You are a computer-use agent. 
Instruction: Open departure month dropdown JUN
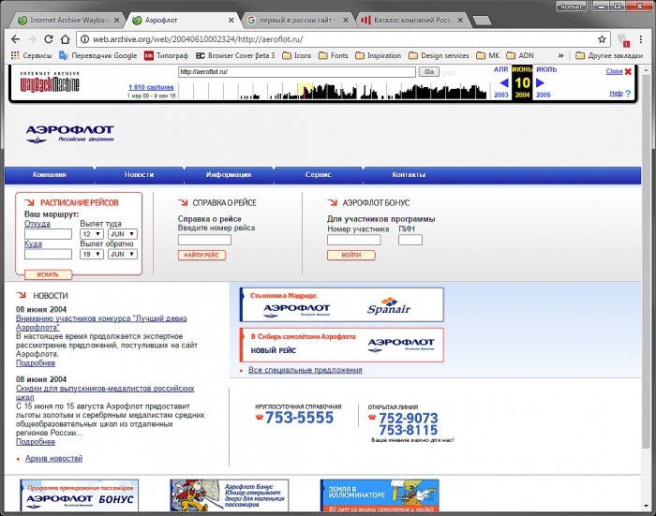click(123, 234)
